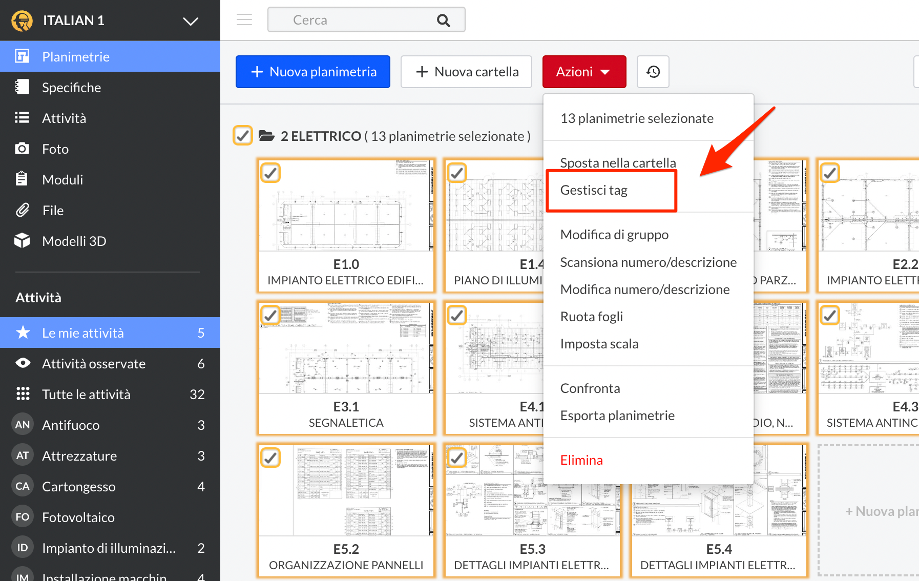Open Modelli 3D cube icon
Viewport: 919px width, 581px height.
point(22,241)
